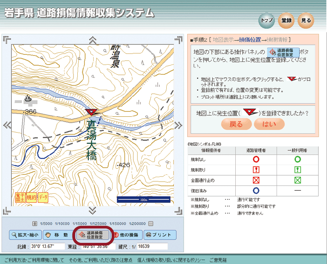Activate the 道路損傷位置指定 tool button

click(92, 235)
